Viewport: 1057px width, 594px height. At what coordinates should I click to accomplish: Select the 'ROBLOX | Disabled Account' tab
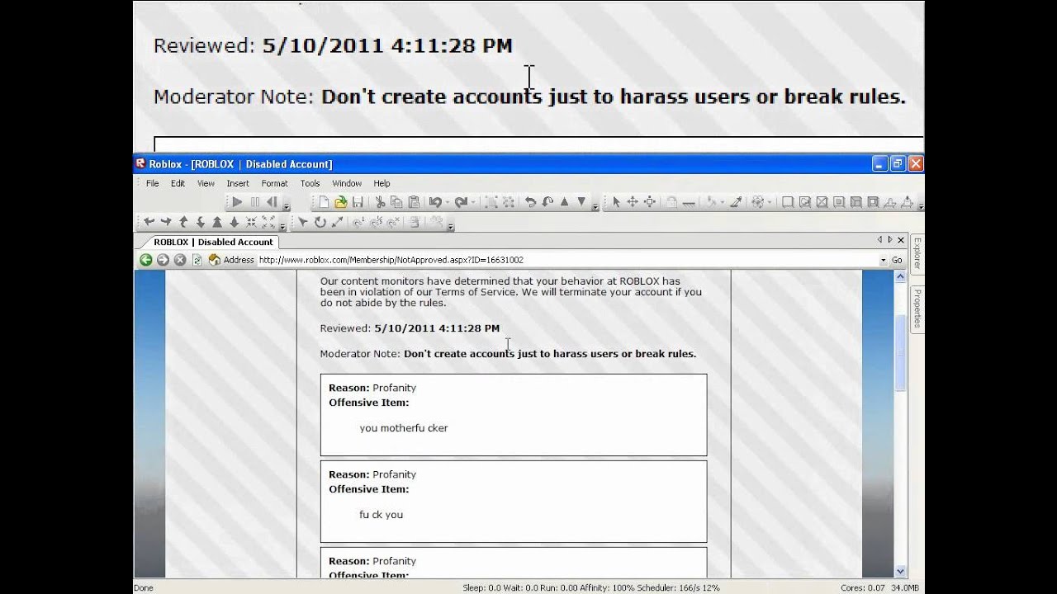coord(212,242)
